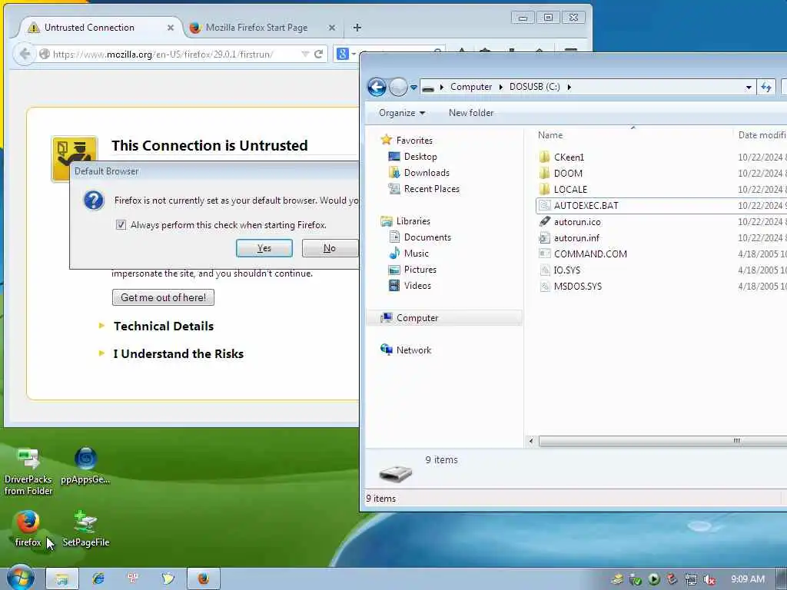Image resolution: width=787 pixels, height=590 pixels.
Task: Click the horizontal scrollbar left arrow
Action: coord(531,441)
